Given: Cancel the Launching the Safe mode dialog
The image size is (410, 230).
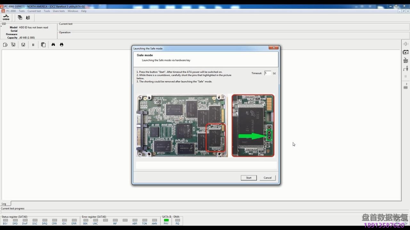Looking at the screenshot, I should [267, 178].
